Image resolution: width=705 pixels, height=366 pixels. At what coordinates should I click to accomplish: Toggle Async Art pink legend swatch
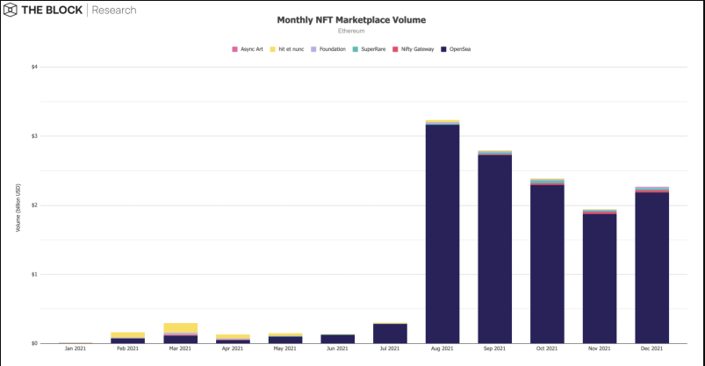point(234,49)
